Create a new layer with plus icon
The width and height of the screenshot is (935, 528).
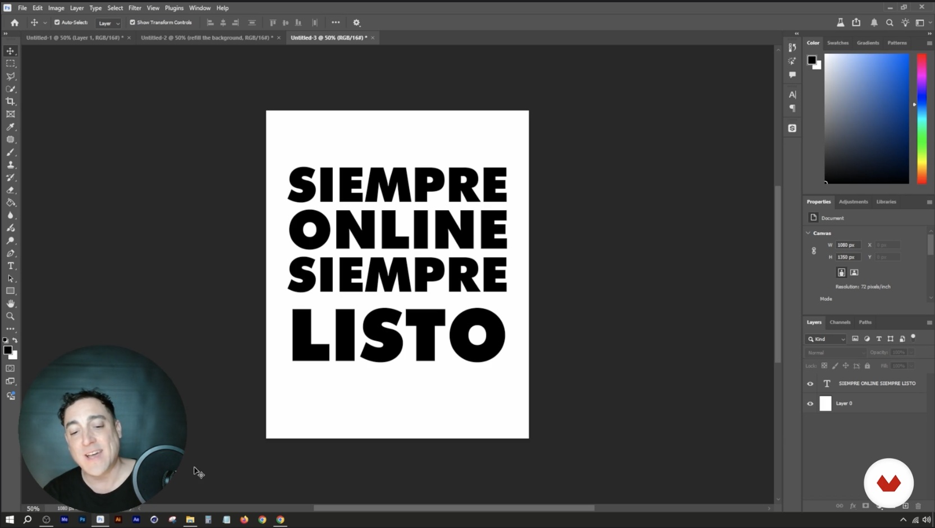(x=905, y=506)
